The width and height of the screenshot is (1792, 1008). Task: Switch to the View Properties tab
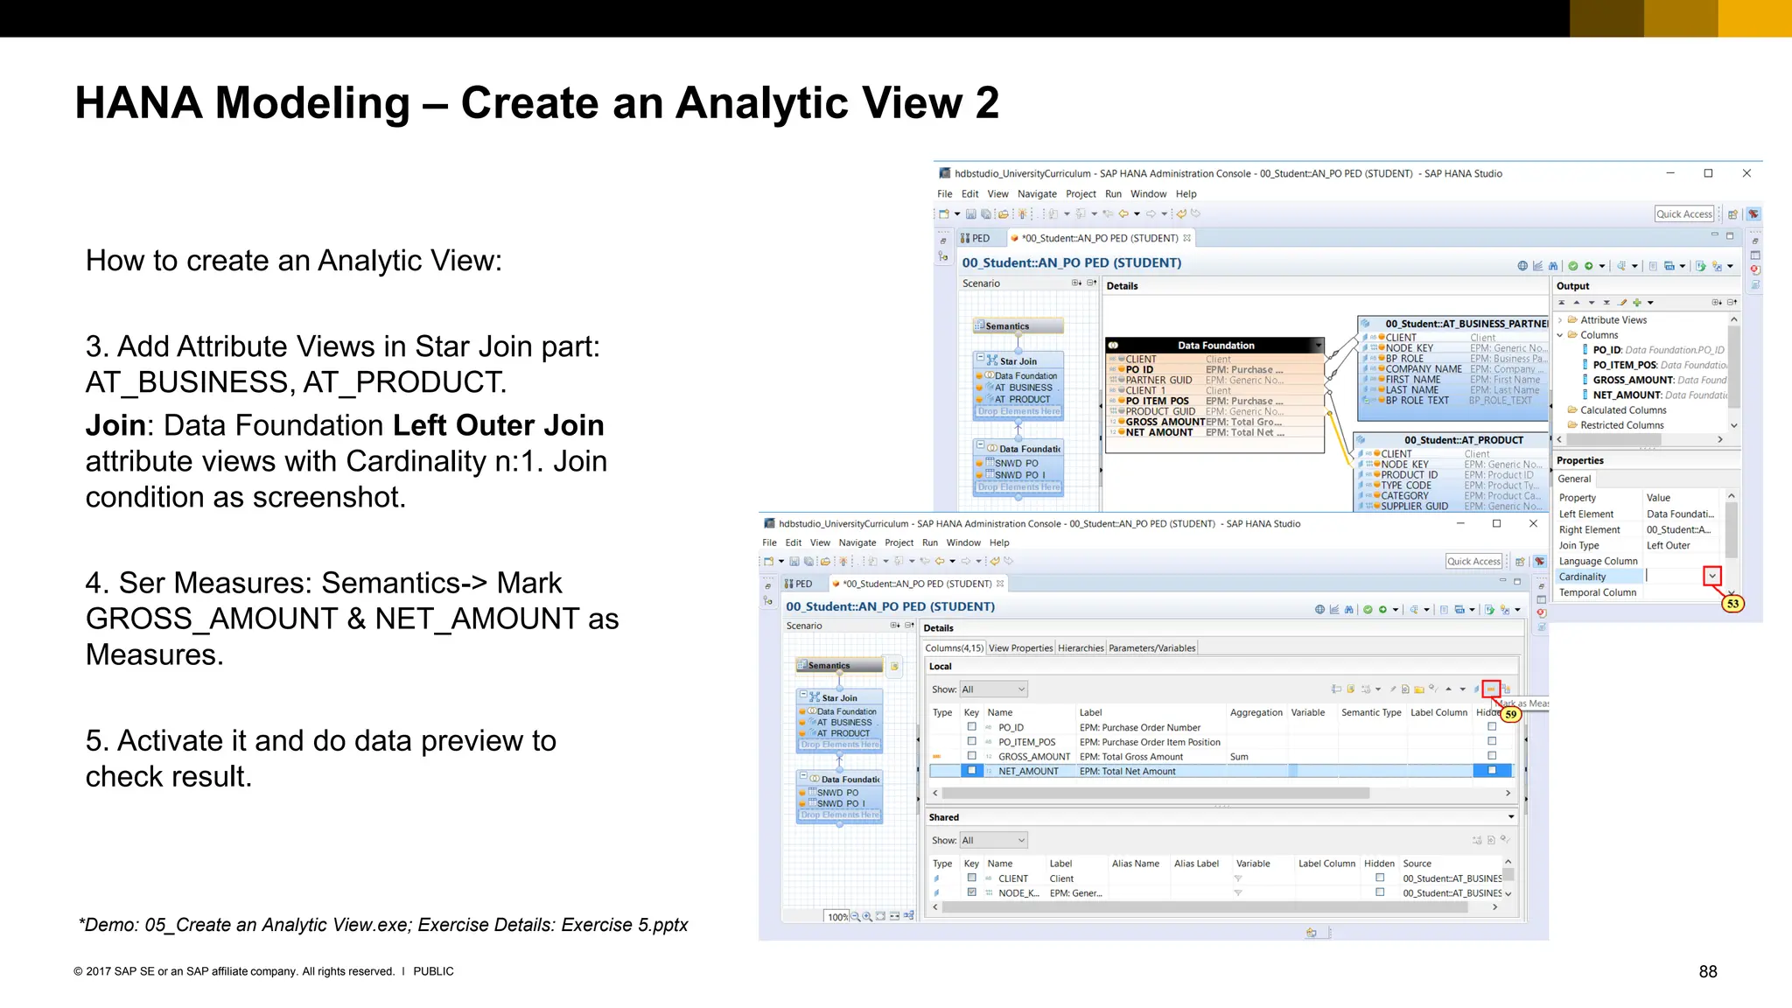[1020, 648]
